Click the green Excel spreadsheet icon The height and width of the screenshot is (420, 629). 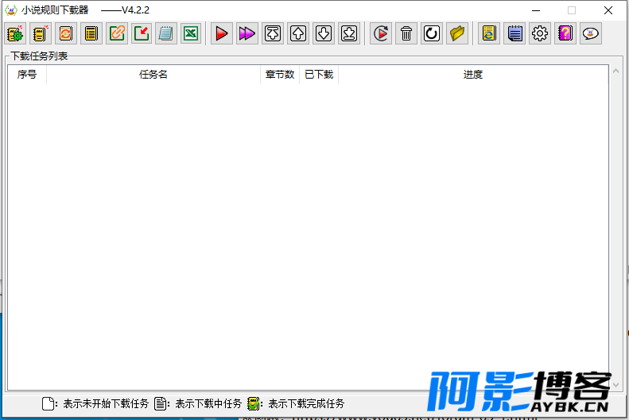190,33
